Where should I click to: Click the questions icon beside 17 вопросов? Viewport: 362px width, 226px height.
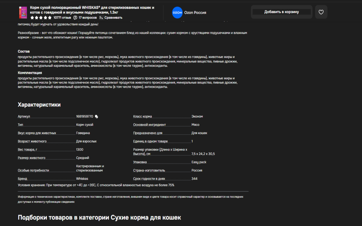[75, 18]
